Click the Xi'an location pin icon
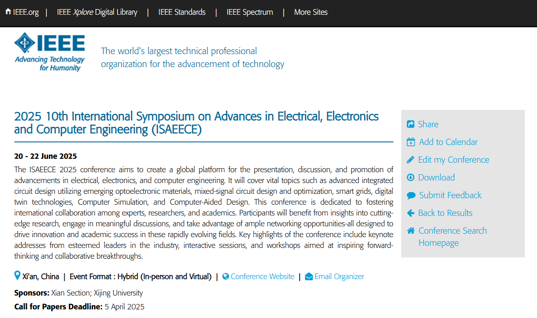The width and height of the screenshot is (537, 318). coord(17,276)
